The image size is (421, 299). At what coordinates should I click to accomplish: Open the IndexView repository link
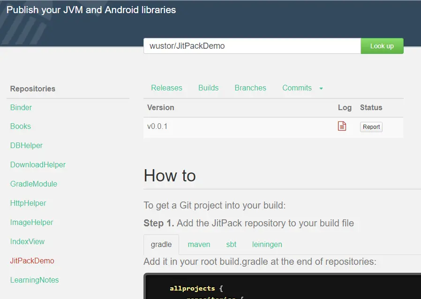click(27, 241)
